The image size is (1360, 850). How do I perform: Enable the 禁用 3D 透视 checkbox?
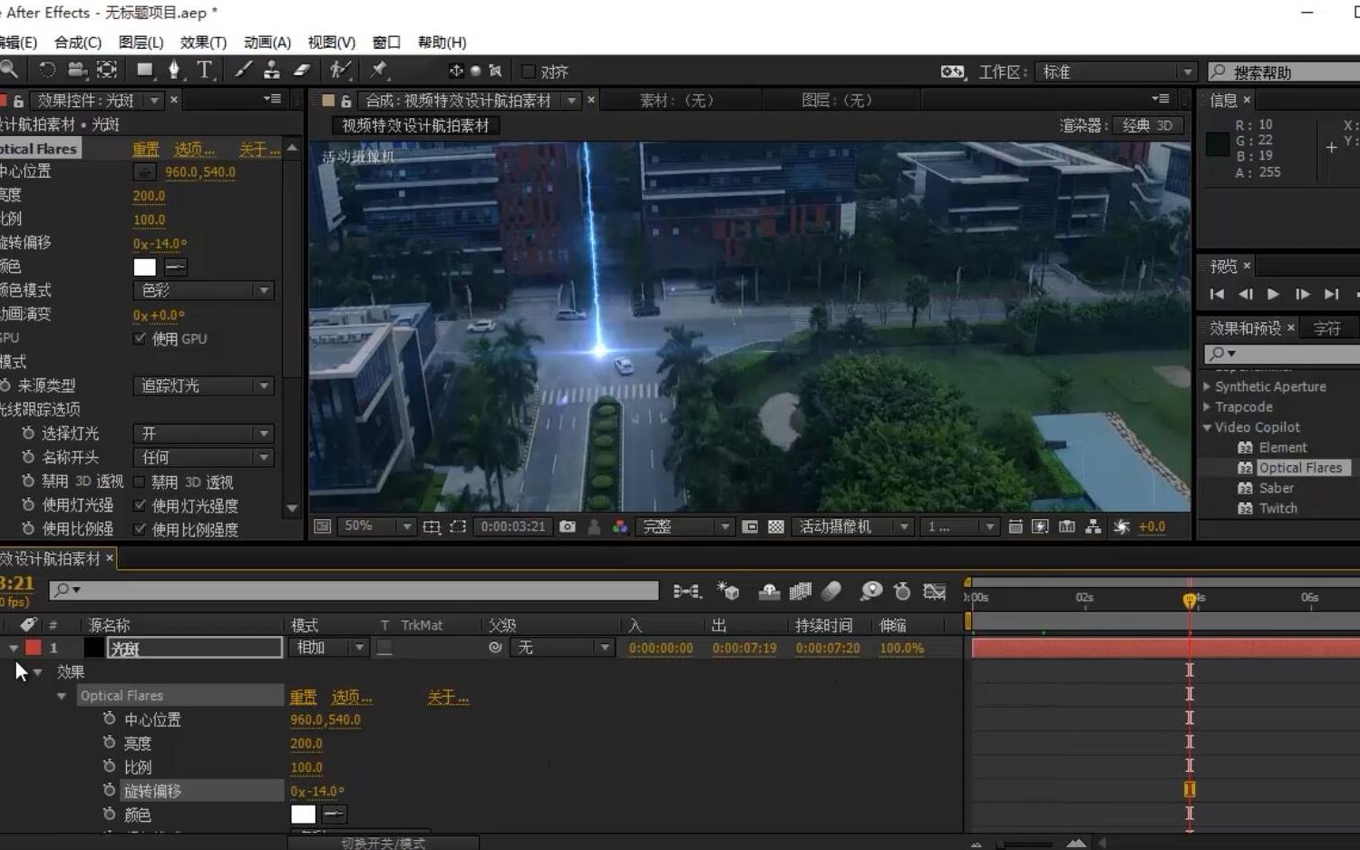pyautogui.click(x=140, y=482)
